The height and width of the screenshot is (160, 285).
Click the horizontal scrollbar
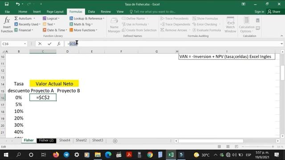[211, 141]
